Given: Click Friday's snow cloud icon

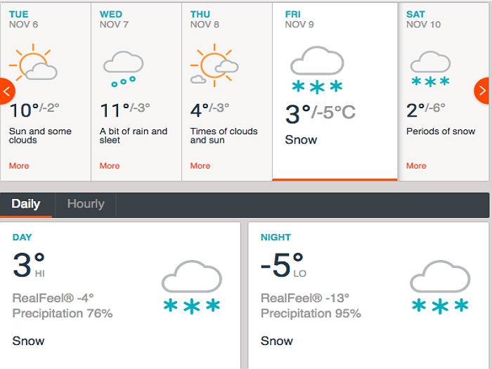Looking at the screenshot, I should [317, 70].
